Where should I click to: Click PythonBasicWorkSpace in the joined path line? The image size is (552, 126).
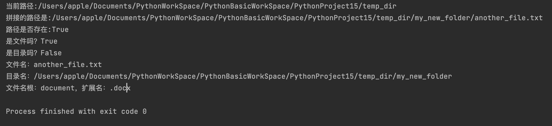261,18
